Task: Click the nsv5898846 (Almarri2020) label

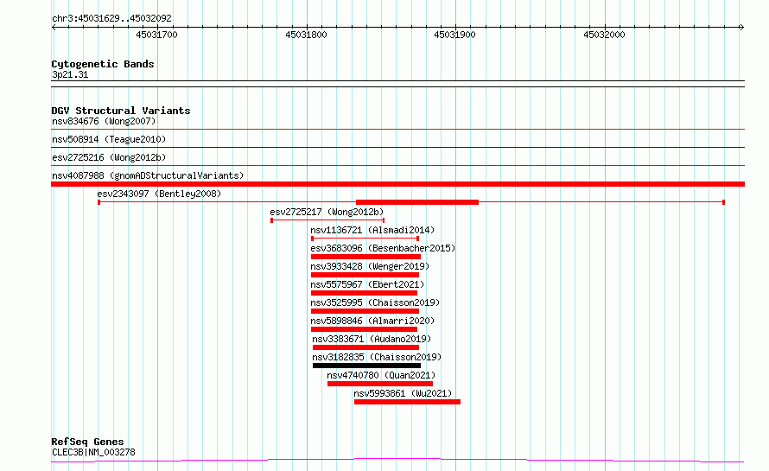Action: coord(373,321)
